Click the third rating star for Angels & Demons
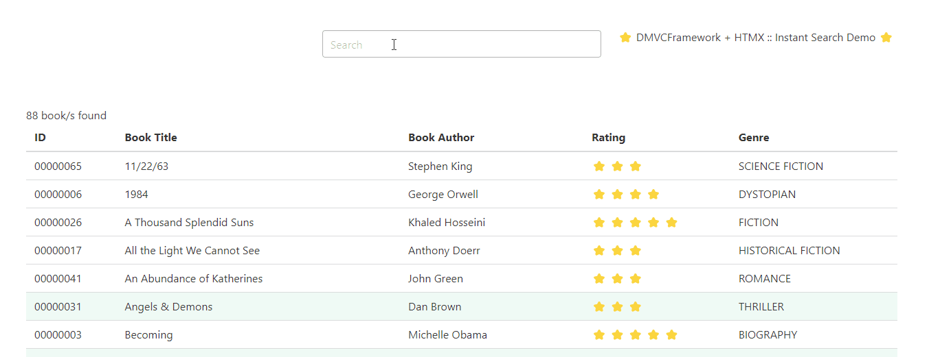 pos(636,307)
